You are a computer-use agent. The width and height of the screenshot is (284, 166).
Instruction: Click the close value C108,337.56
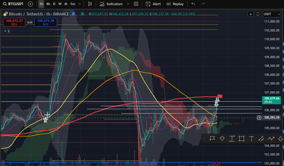click(159, 14)
